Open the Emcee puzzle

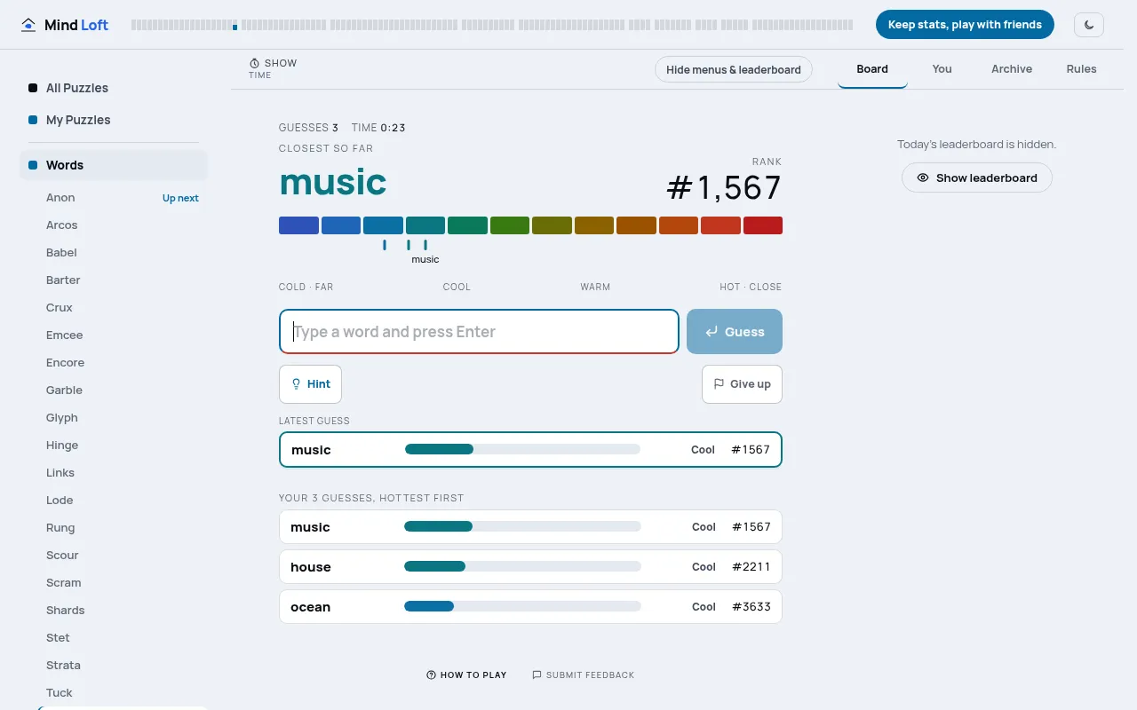coord(123,335)
